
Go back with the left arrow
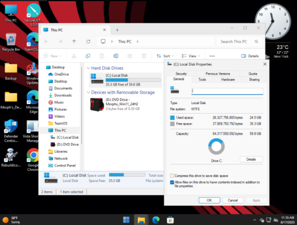coord(46,42)
